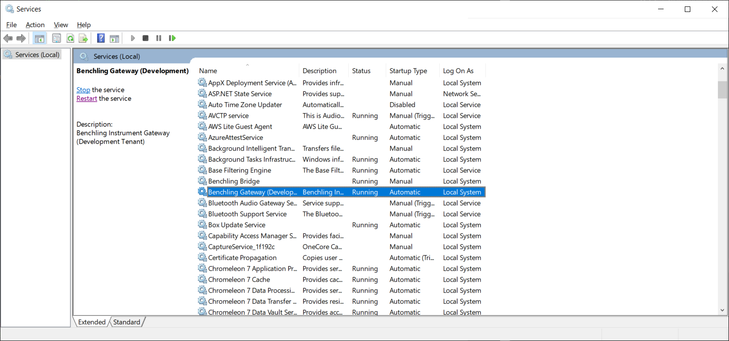The height and width of the screenshot is (341, 729).
Task: Click the Refresh toolbar icon
Action: (70, 38)
